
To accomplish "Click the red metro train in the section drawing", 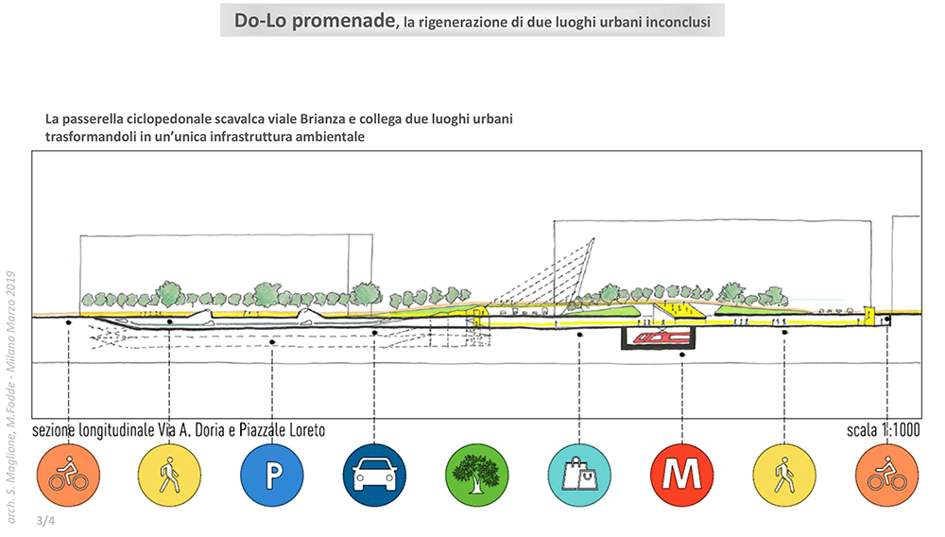I will (661, 338).
